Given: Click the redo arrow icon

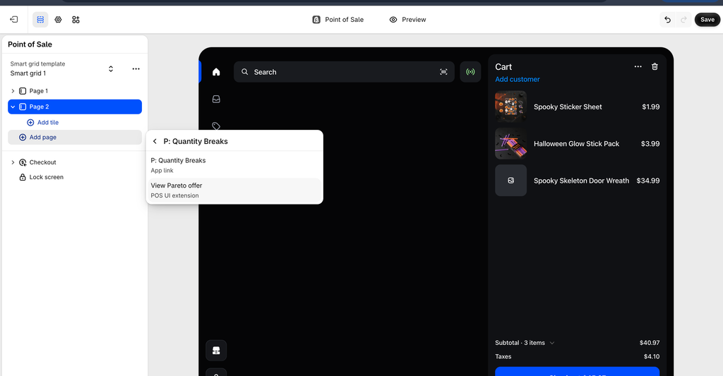Looking at the screenshot, I should [683, 19].
